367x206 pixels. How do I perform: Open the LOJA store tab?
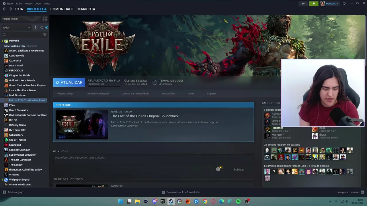coord(19,9)
